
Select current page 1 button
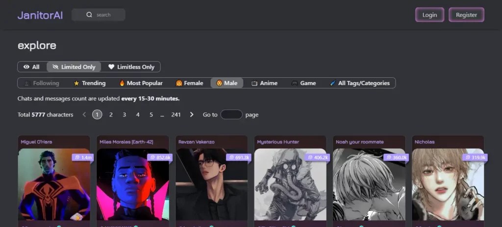(x=98, y=114)
